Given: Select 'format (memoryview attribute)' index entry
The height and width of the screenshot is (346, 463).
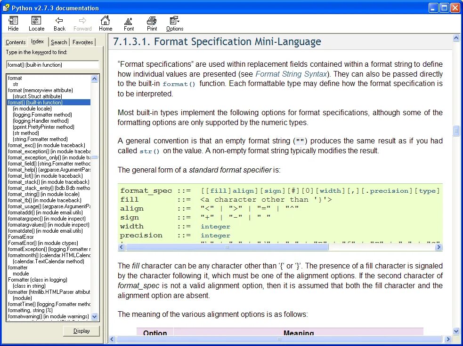Looking at the screenshot, I should coord(41,90).
